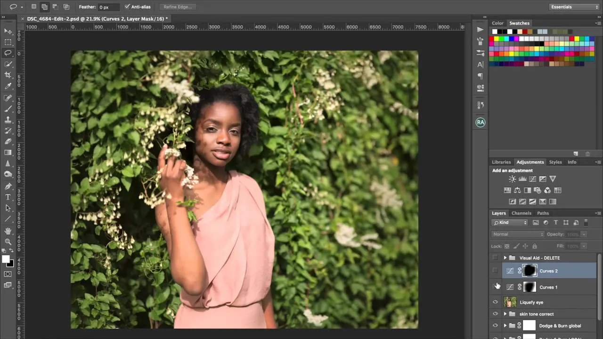Add a Brightness/Contrast adjustment
This screenshot has width=603, height=339.
tap(512, 179)
